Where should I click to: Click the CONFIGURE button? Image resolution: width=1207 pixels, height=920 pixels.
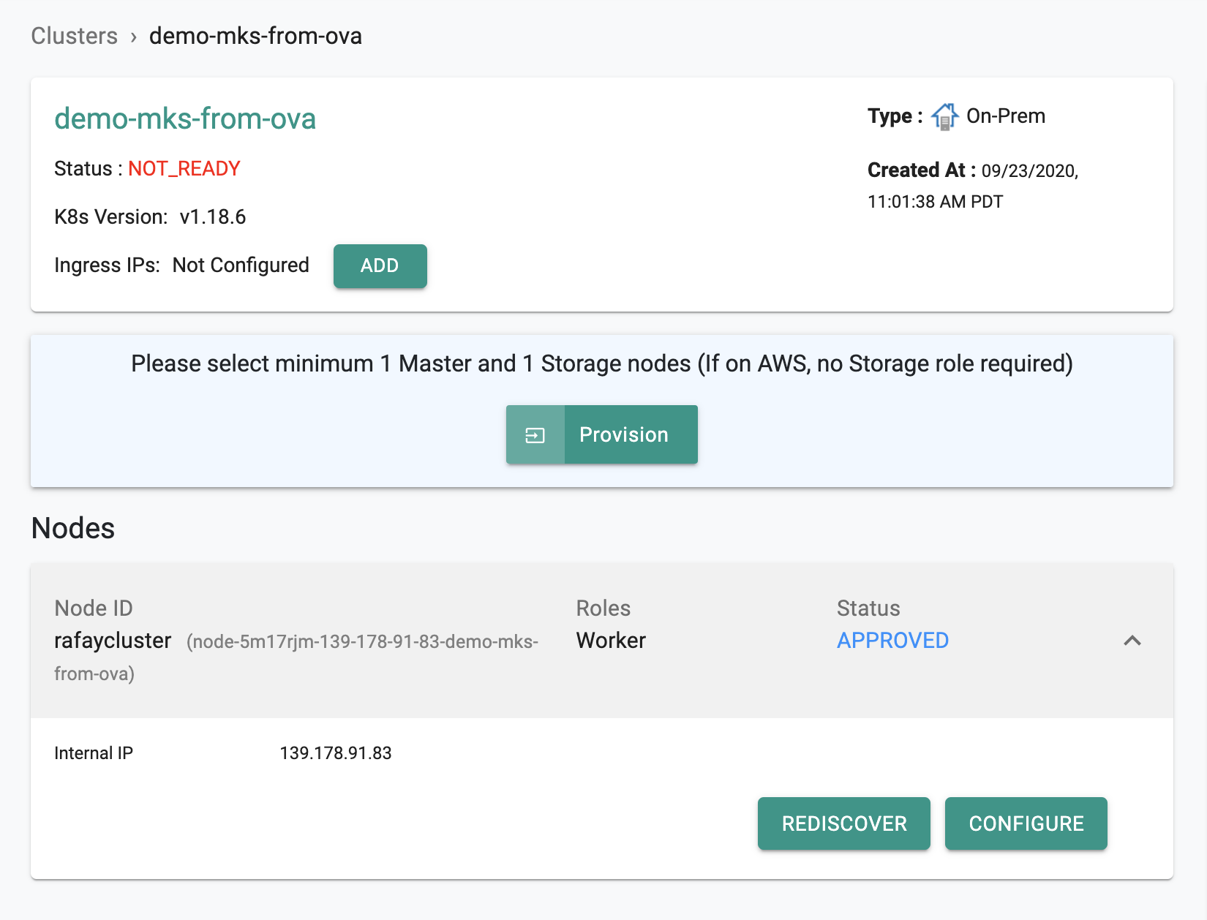click(1026, 823)
